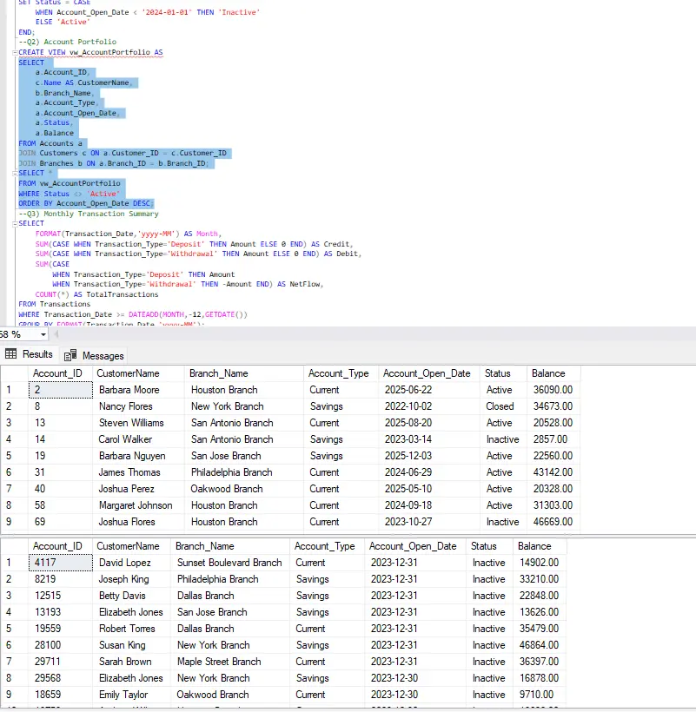Viewport: 696px width, 712px height.
Task: Click the Joseph King customer cell
Action: tap(132, 579)
